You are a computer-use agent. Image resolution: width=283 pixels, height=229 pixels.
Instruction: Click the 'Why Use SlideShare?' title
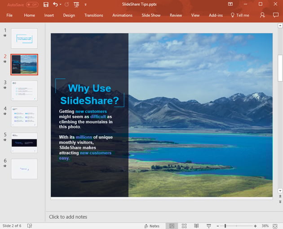pos(89,94)
